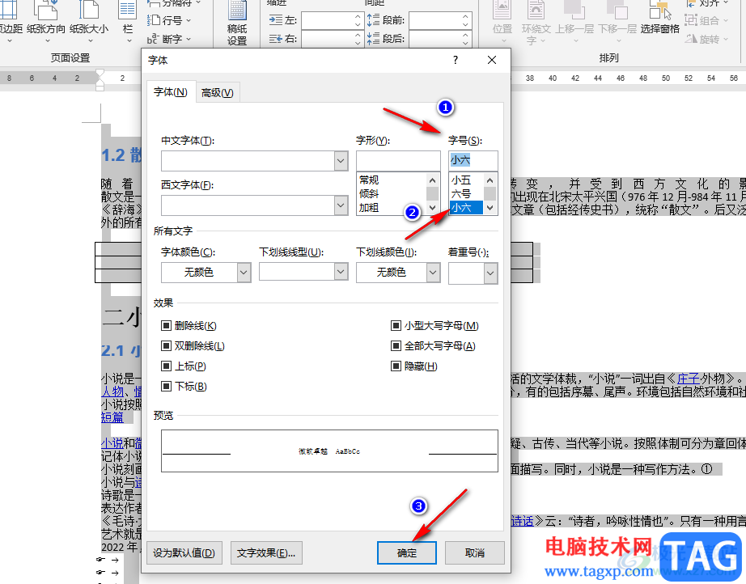Click Wrap Text (环绕文字) icon
The height and width of the screenshot is (584, 746).
[536, 23]
